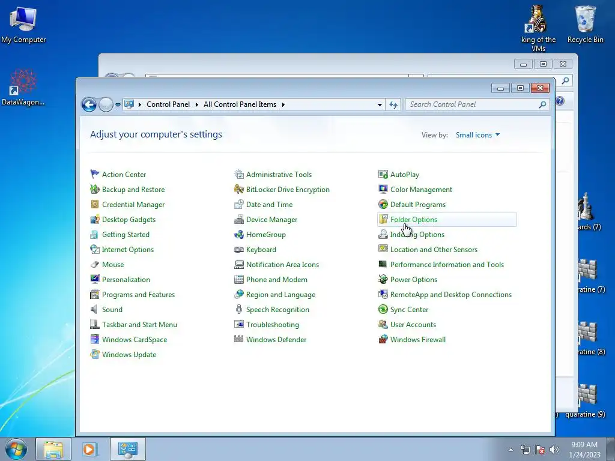Select the DataWagon desktop shortcut

click(x=23, y=87)
